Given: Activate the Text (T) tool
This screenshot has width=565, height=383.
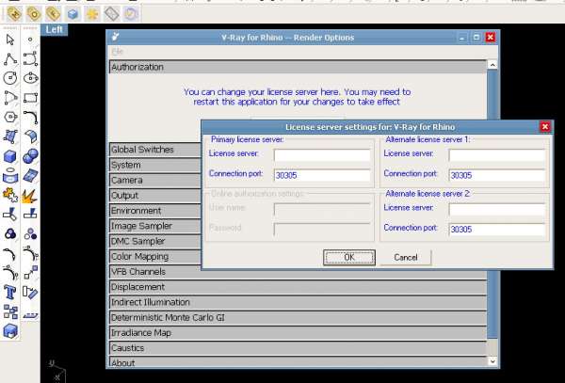Looking at the screenshot, I should coord(10,291).
